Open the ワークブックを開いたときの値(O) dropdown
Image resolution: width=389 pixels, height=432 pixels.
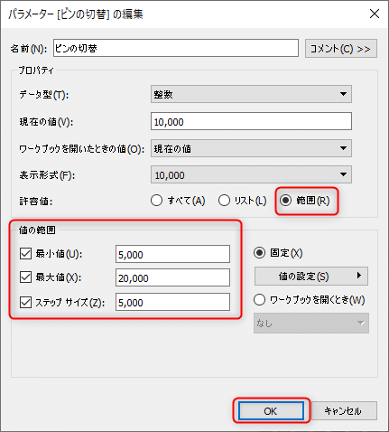coord(251,148)
